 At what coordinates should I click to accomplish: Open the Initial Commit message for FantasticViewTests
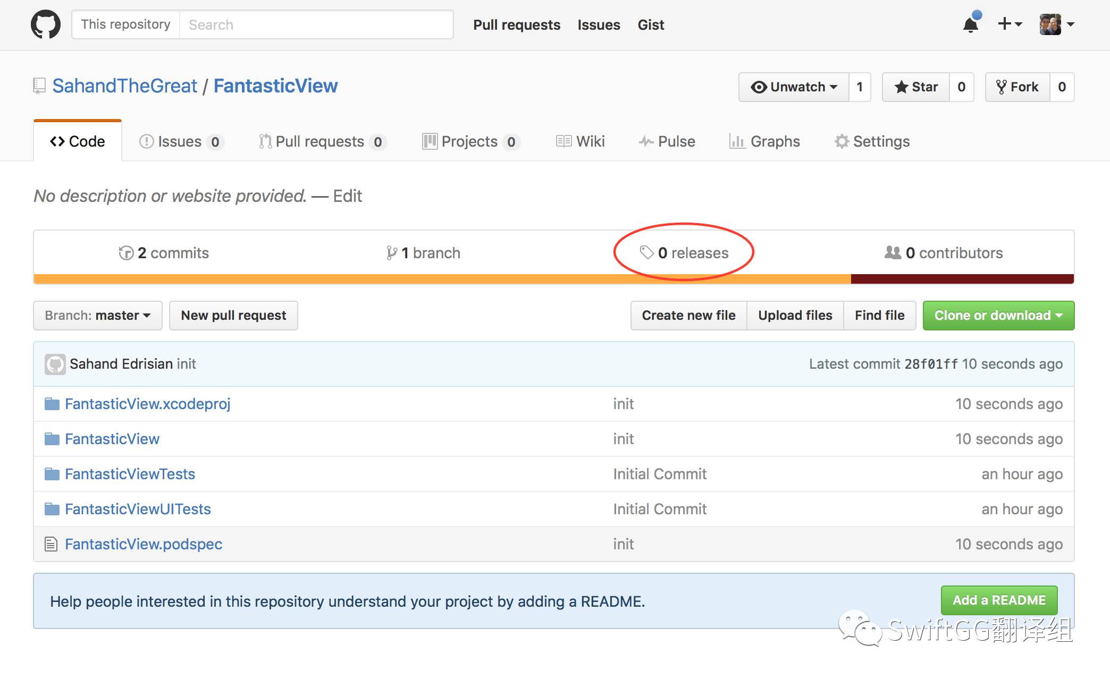pos(660,474)
